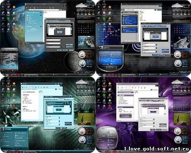Open the green spreadsheet-style icon on Earth desktop
The image size is (191, 153).
(x=8, y=19)
